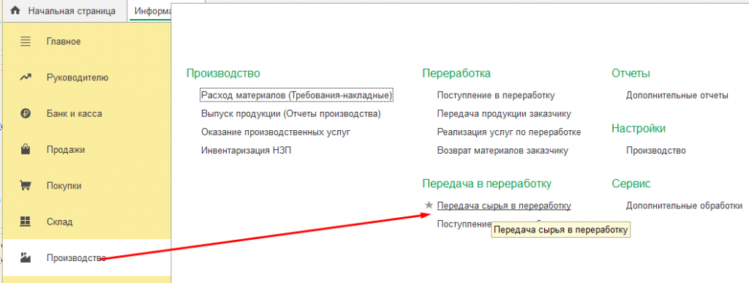Click the cart icon beside Покупки
749x283 pixels.
(x=26, y=186)
